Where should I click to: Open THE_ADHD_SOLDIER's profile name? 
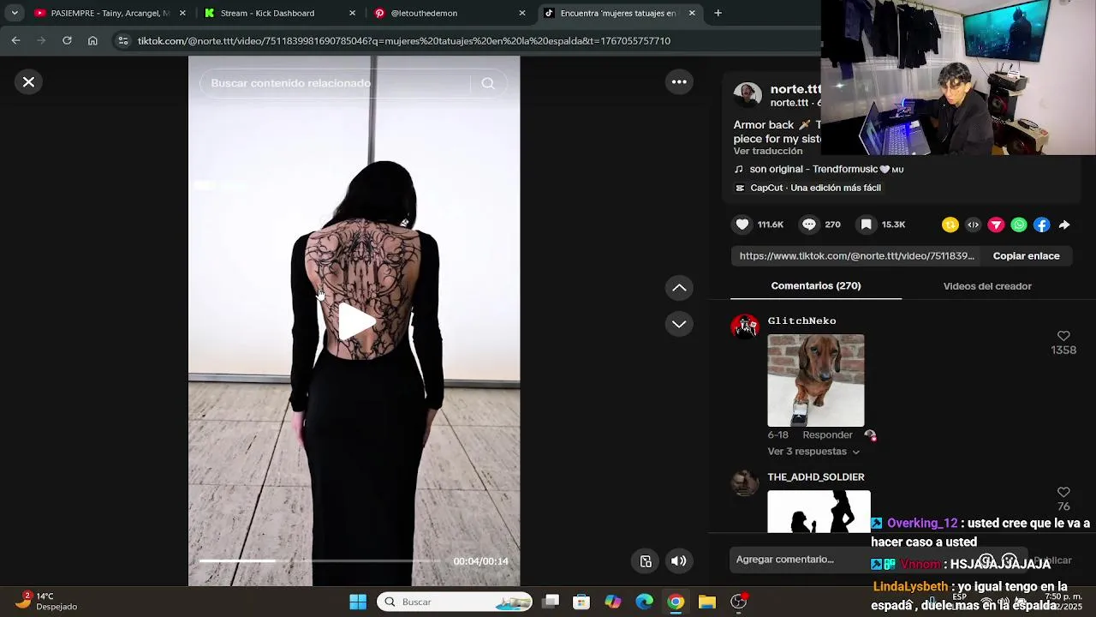[x=816, y=477]
